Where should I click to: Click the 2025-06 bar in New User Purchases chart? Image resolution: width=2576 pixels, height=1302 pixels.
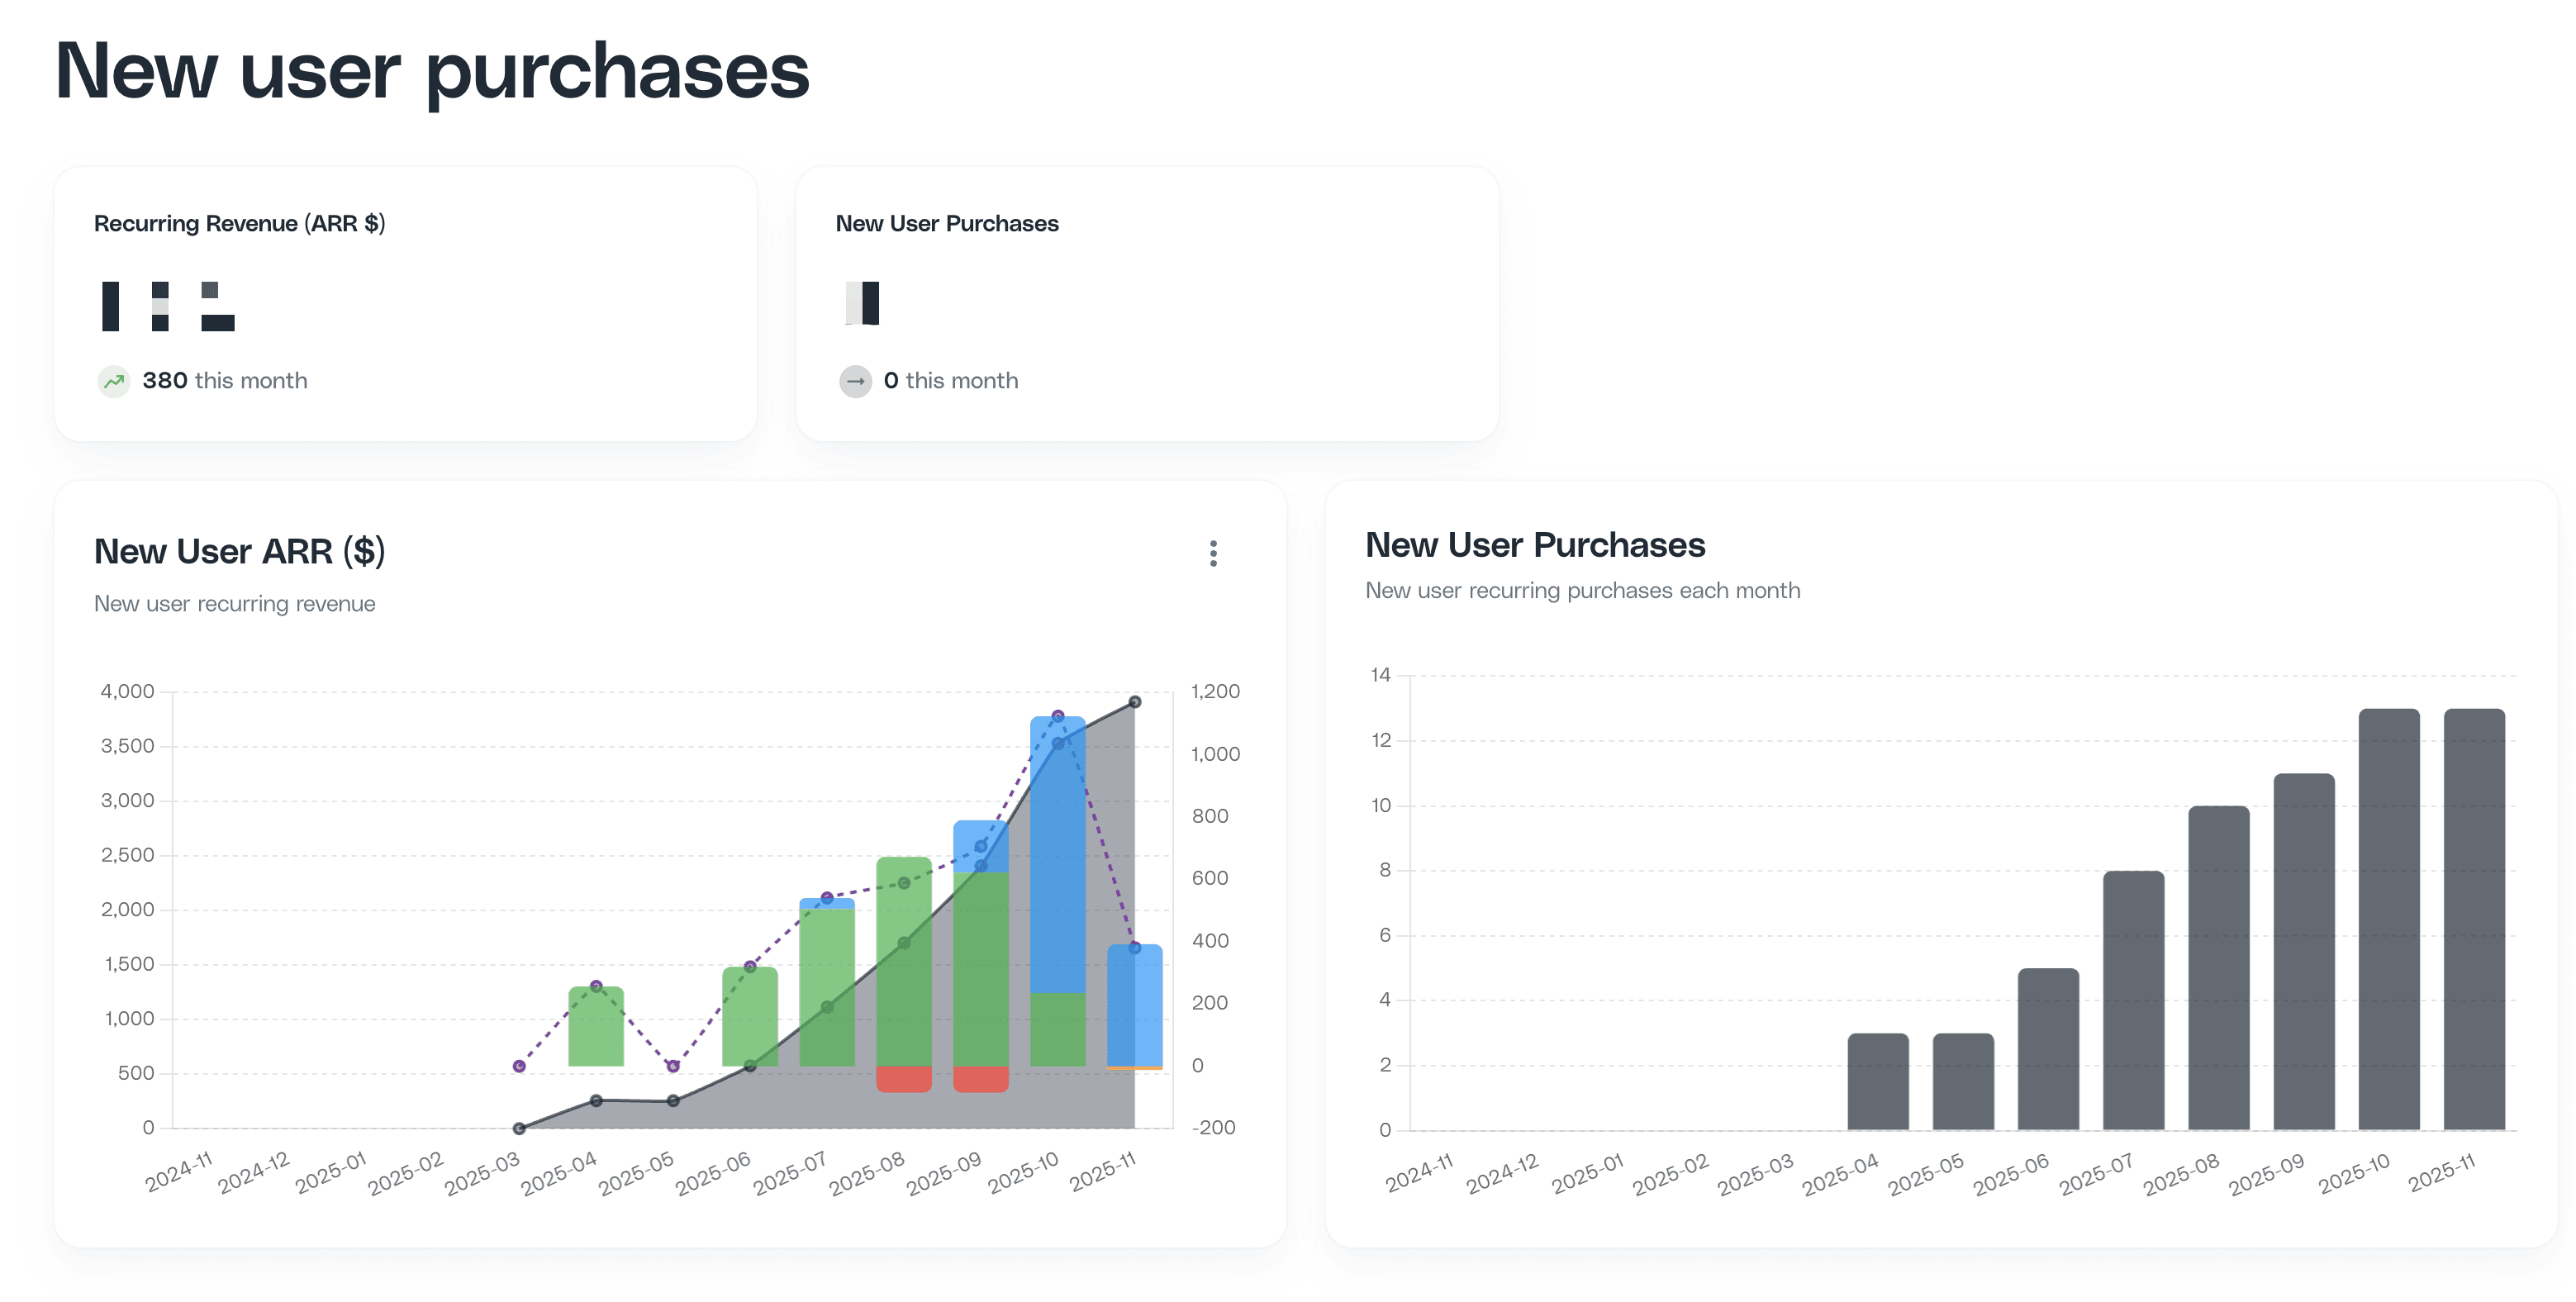(x=2047, y=1050)
